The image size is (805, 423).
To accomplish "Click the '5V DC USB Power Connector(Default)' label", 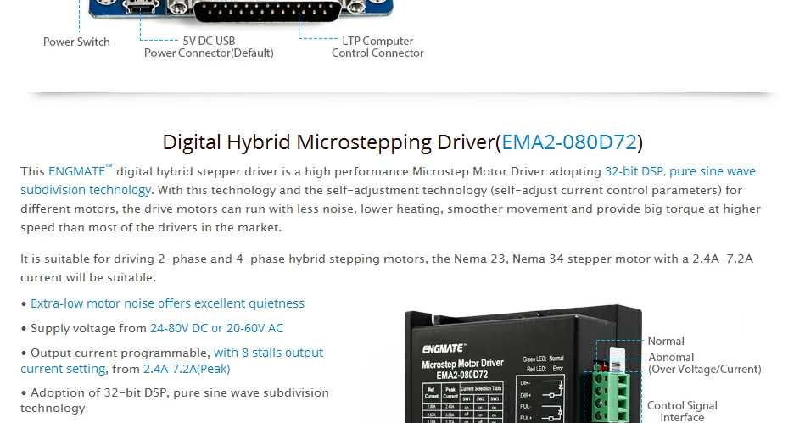I will pyautogui.click(x=209, y=47).
